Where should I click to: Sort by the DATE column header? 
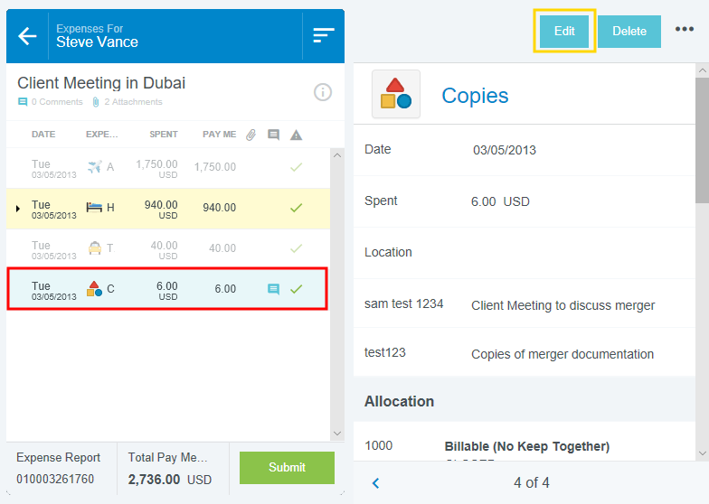tap(43, 135)
